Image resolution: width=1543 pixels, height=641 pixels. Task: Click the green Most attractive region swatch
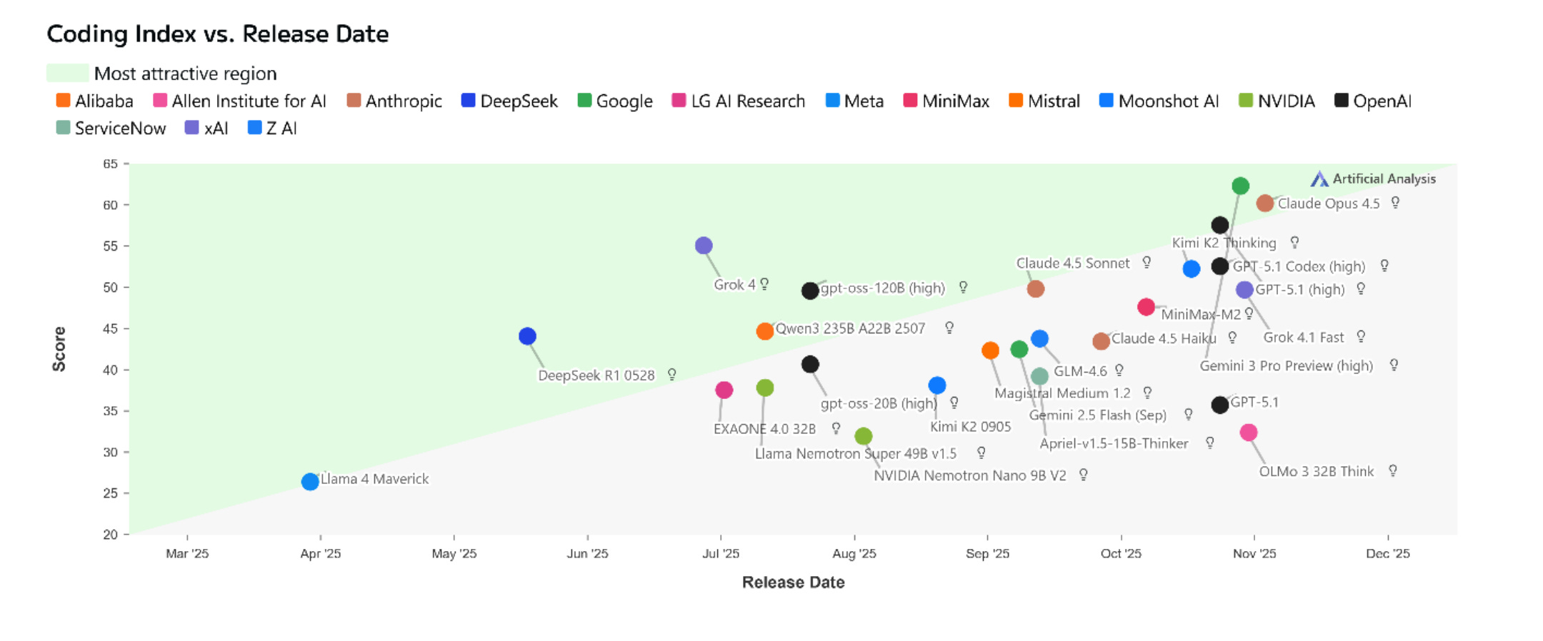click(x=68, y=73)
